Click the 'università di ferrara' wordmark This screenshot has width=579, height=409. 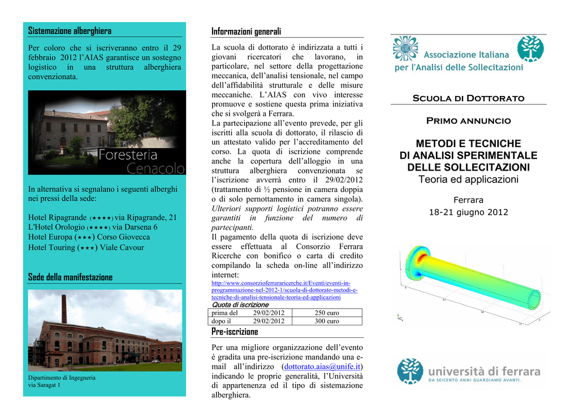click(484, 371)
